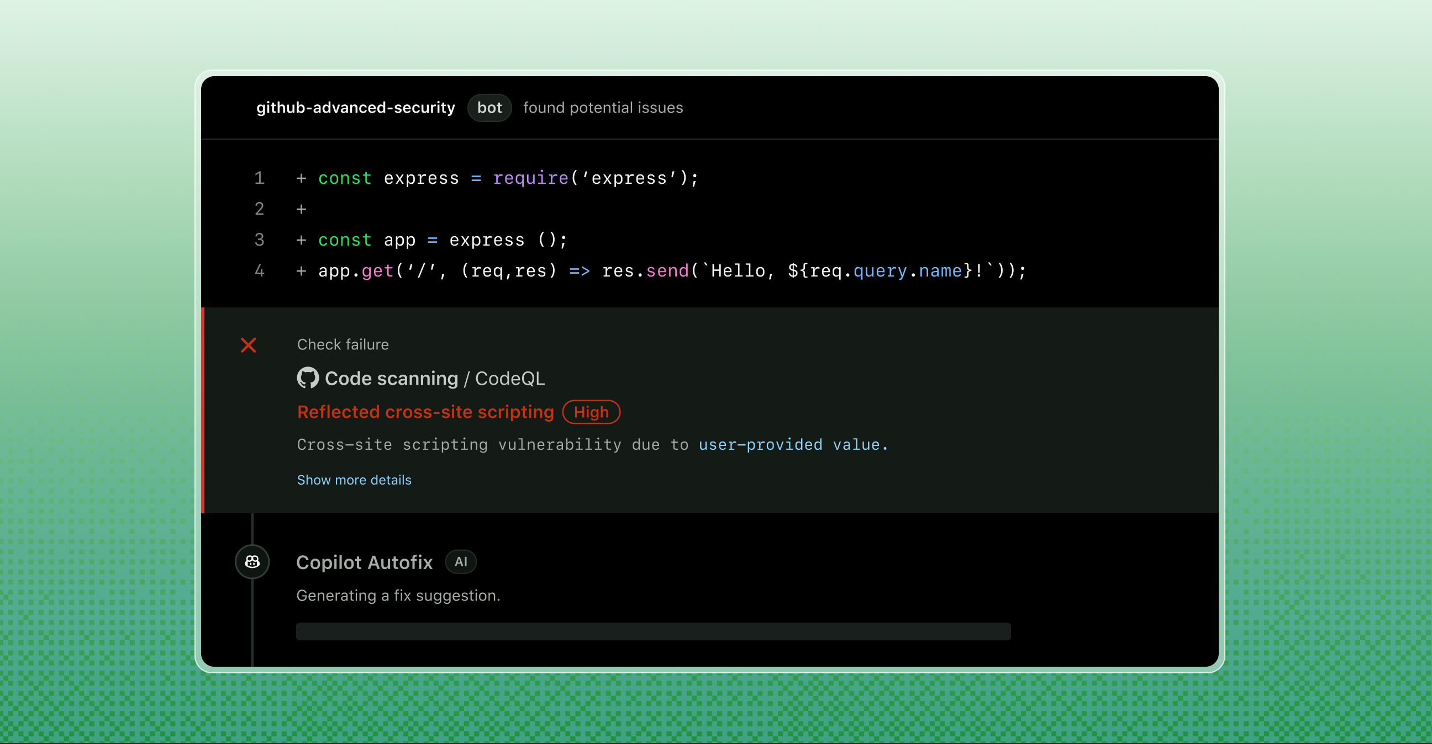
Task: Select line number 3 in the diff
Action: (x=259, y=240)
